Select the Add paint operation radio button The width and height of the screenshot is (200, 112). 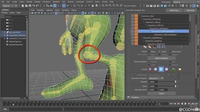pos(170,62)
